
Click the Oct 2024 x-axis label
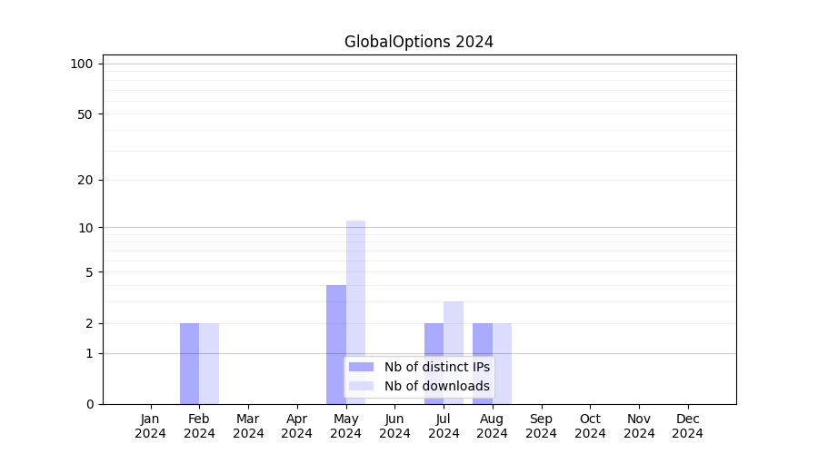pos(590,426)
